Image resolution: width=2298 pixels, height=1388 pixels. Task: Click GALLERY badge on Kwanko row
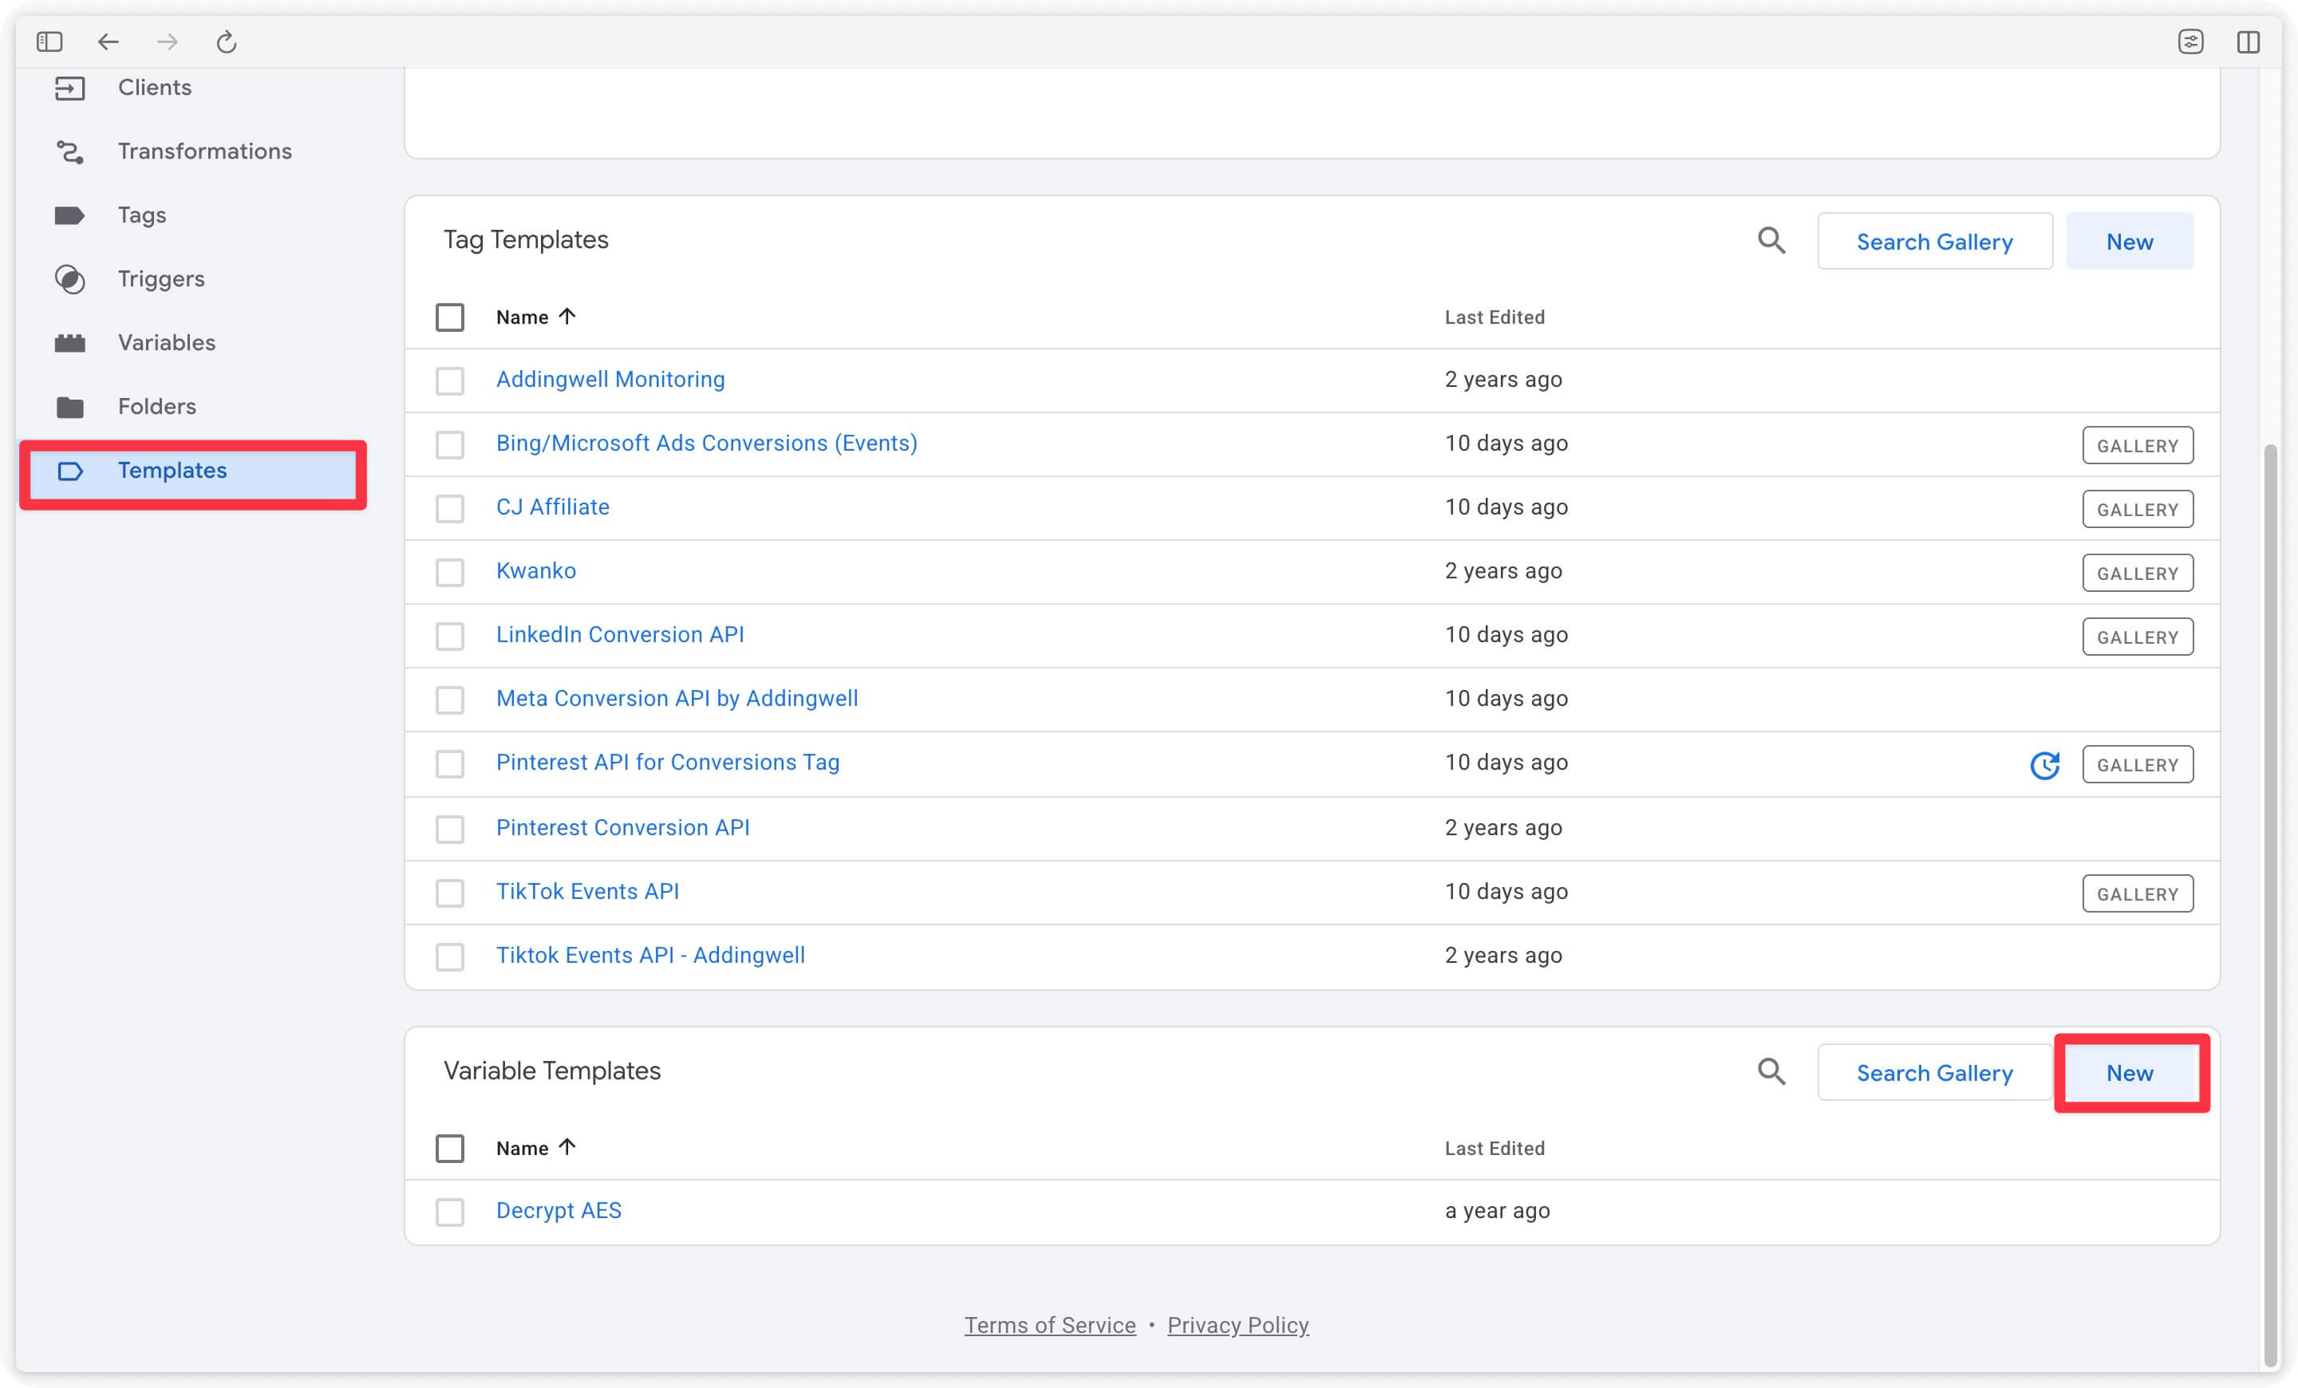point(2138,574)
